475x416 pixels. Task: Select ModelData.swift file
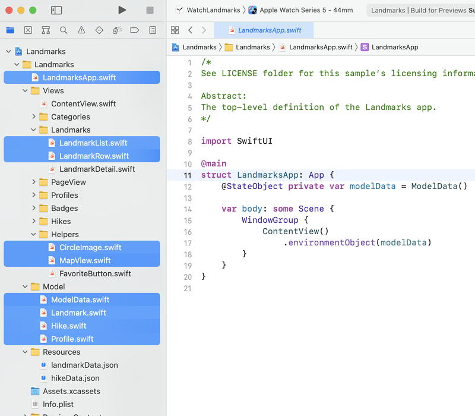(x=82, y=300)
